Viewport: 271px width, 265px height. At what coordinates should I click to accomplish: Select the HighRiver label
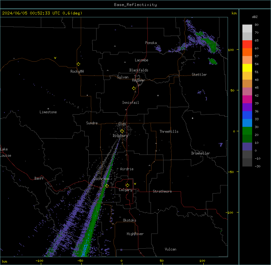point(135,234)
